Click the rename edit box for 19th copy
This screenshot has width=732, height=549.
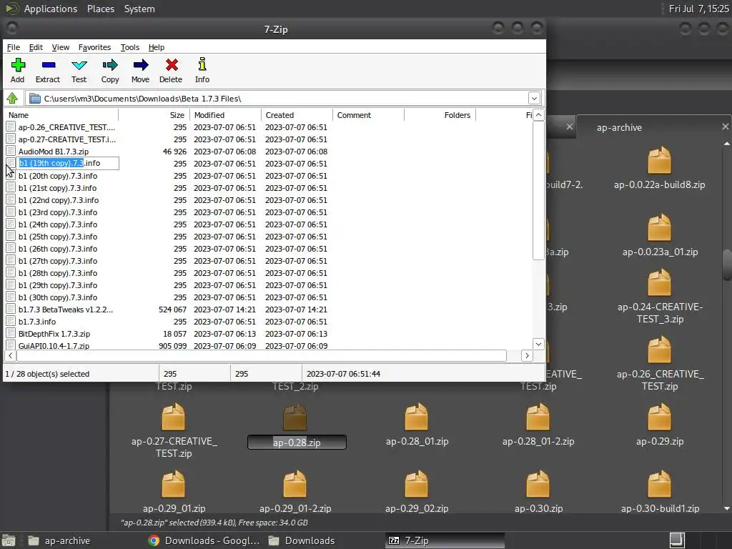[68, 163]
